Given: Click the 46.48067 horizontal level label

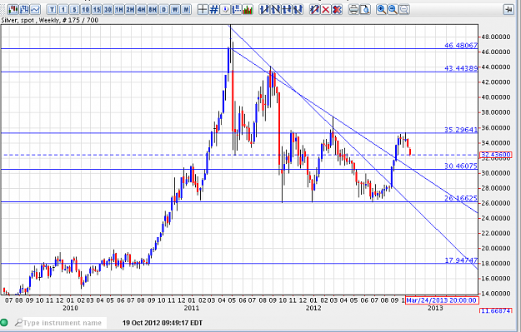Looking at the screenshot, I should click(x=461, y=45).
